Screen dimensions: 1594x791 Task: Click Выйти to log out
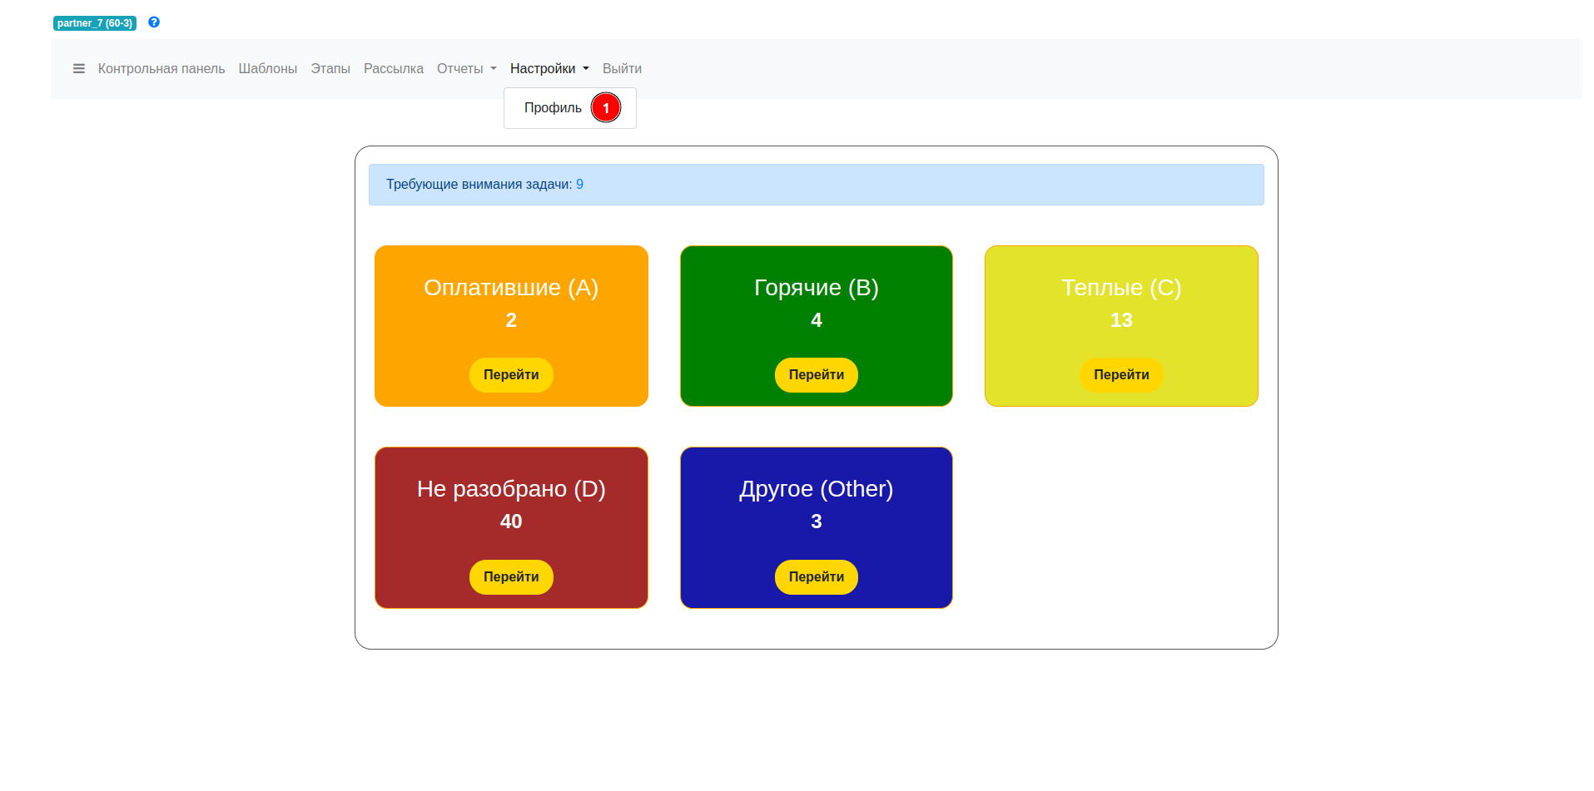[x=622, y=69]
